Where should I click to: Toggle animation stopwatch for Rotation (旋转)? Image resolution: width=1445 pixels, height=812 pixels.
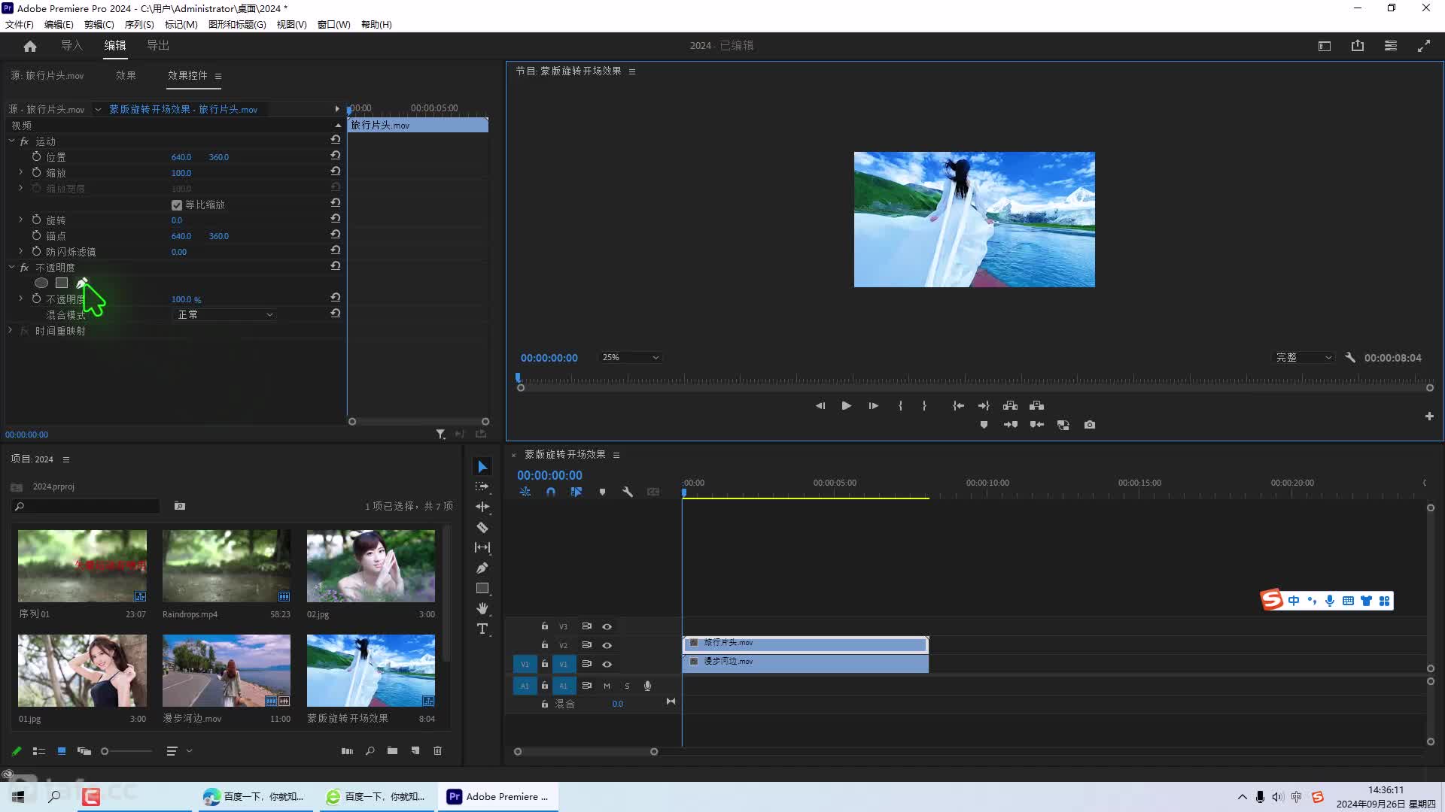click(36, 220)
